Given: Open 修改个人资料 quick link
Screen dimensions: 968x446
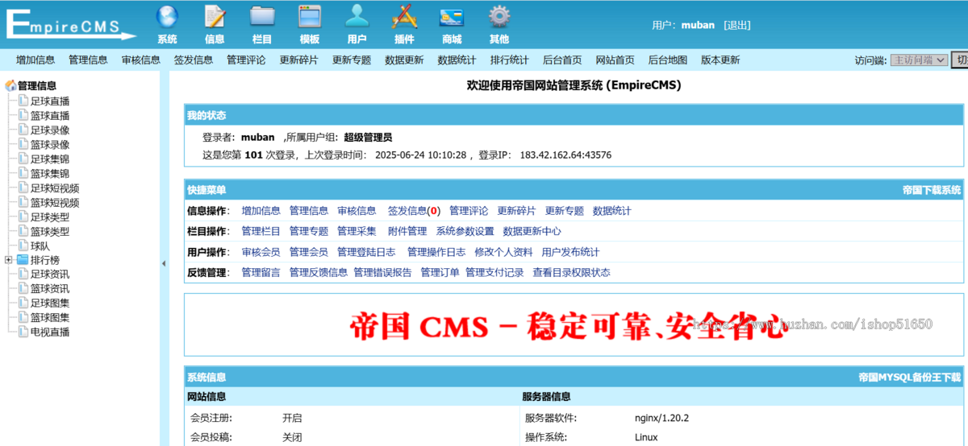Looking at the screenshot, I should [503, 252].
